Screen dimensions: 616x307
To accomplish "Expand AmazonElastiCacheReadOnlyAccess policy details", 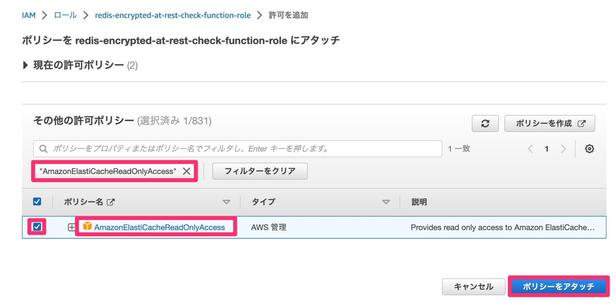I will 71,227.
